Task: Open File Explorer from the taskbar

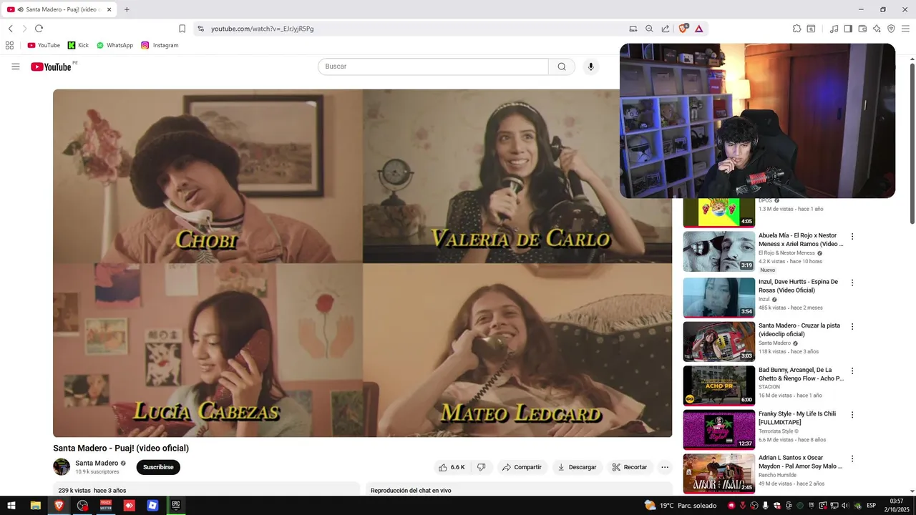Action: click(x=35, y=506)
